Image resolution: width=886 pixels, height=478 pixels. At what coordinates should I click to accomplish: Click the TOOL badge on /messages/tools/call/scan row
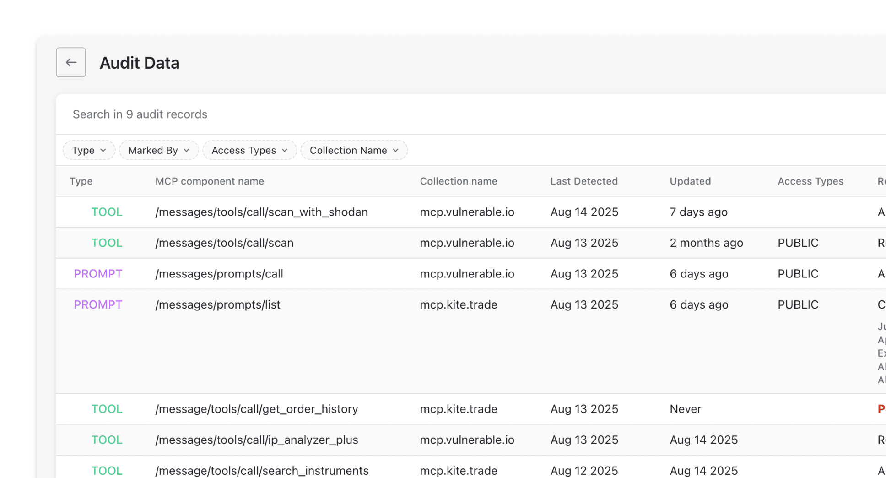pos(106,243)
